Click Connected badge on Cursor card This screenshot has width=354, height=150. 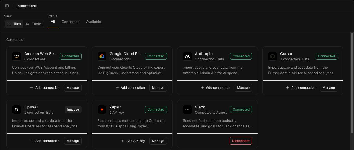pos(326,56)
